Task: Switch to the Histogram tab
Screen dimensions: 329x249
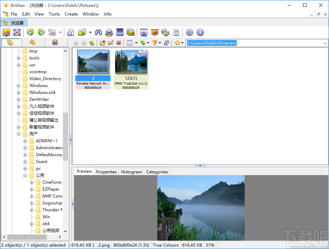Action: tap(131, 172)
